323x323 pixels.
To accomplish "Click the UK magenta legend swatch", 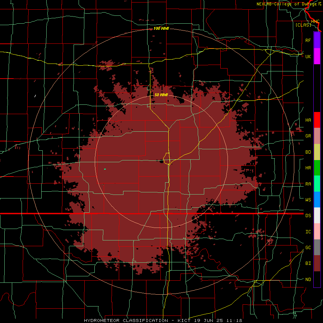I will point(317,56).
